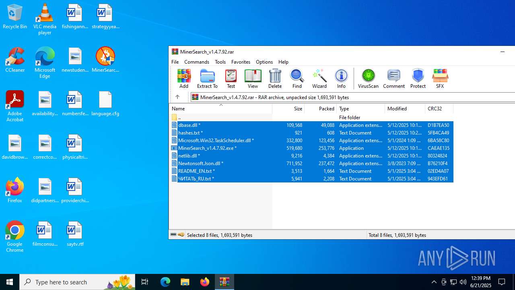
Task: Open the Google Chrome desktop shortcut
Action: coord(15,236)
